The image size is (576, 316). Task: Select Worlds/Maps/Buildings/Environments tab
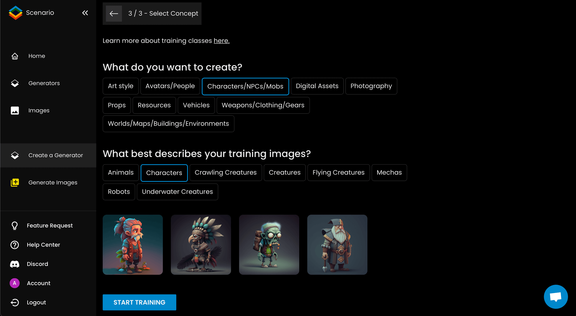168,124
